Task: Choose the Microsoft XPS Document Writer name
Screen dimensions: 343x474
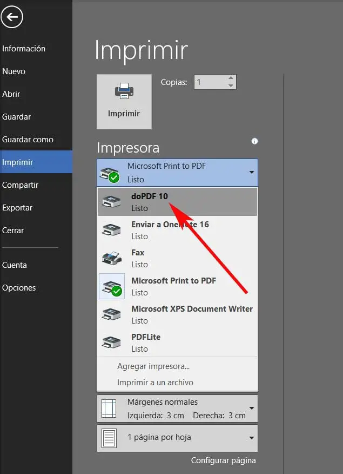Action: click(x=192, y=308)
